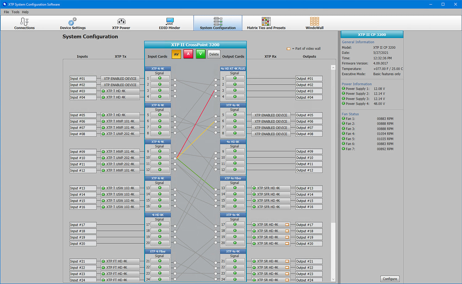Click status LED of Output #15 receiver
The height and width of the screenshot is (284, 462).
[x=254, y=201]
